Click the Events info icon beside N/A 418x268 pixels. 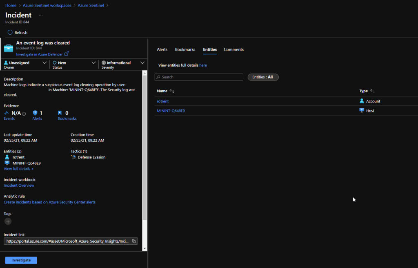click(x=24, y=114)
